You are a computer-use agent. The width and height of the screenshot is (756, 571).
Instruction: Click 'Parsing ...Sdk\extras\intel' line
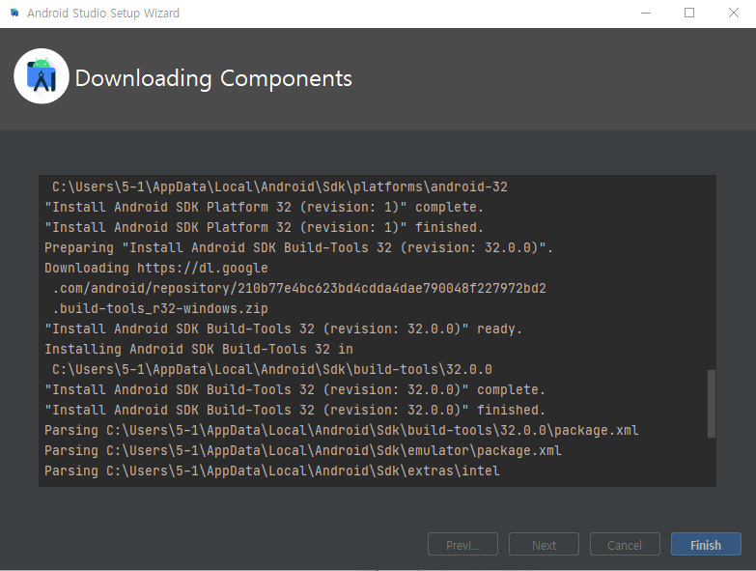pos(272,471)
